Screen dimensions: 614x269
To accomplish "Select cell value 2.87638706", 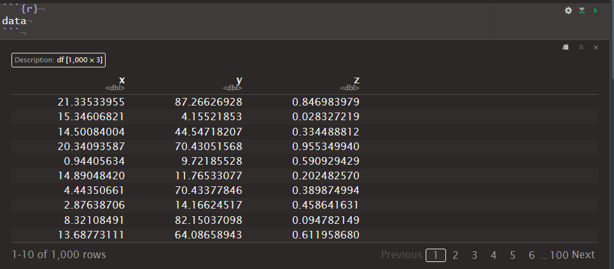I will 94,205.
